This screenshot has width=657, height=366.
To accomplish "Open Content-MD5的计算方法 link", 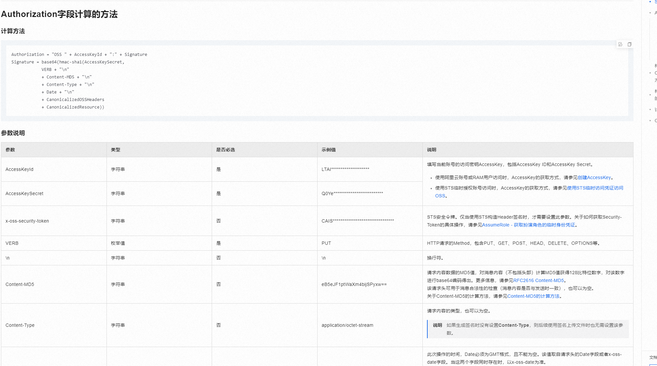I will click(534, 296).
